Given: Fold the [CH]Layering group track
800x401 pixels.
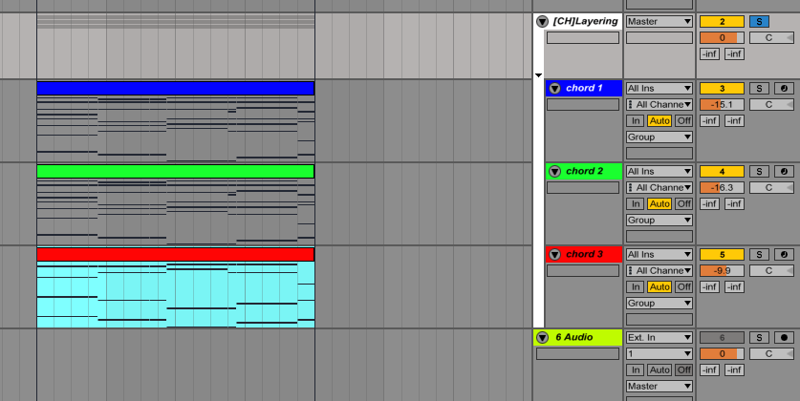Looking at the screenshot, I should coord(542,21).
